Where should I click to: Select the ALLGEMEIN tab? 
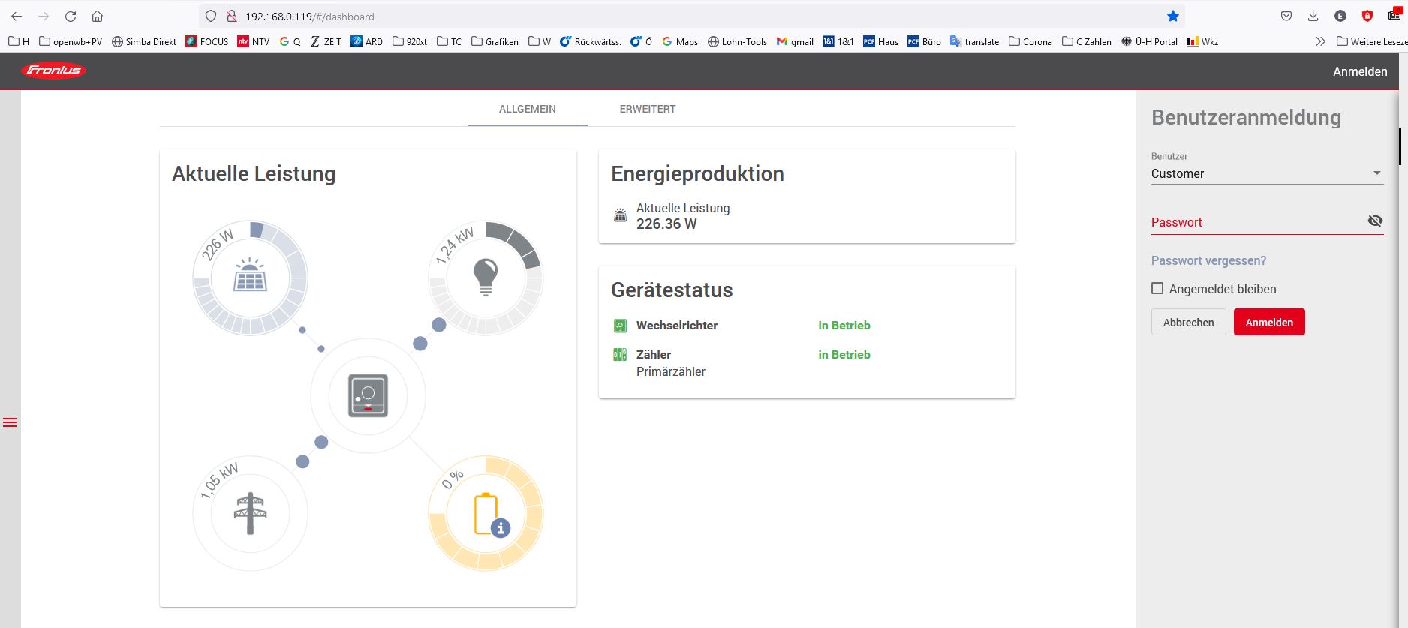(x=527, y=109)
